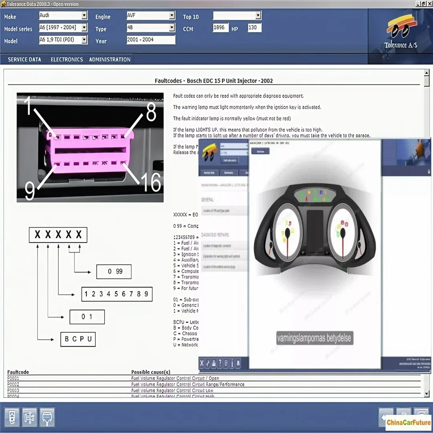The image size is (433, 433).
Task: Open Location of diagnostic connector
Action: click(224, 246)
